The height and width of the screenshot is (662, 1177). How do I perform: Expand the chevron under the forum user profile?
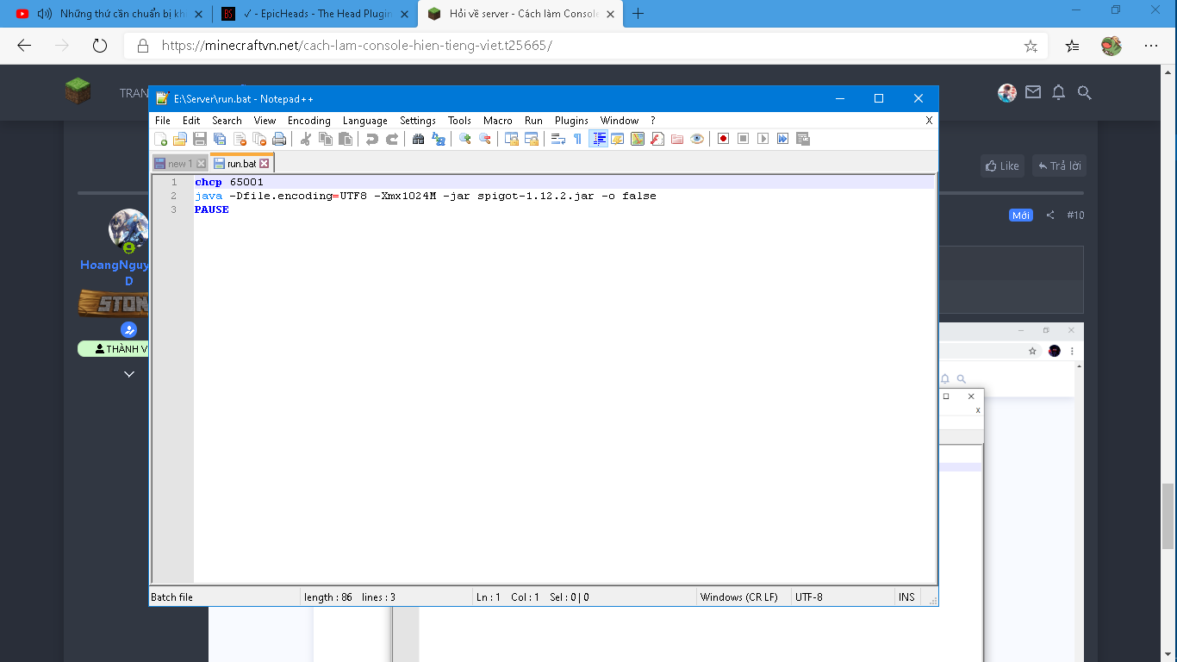point(129,374)
